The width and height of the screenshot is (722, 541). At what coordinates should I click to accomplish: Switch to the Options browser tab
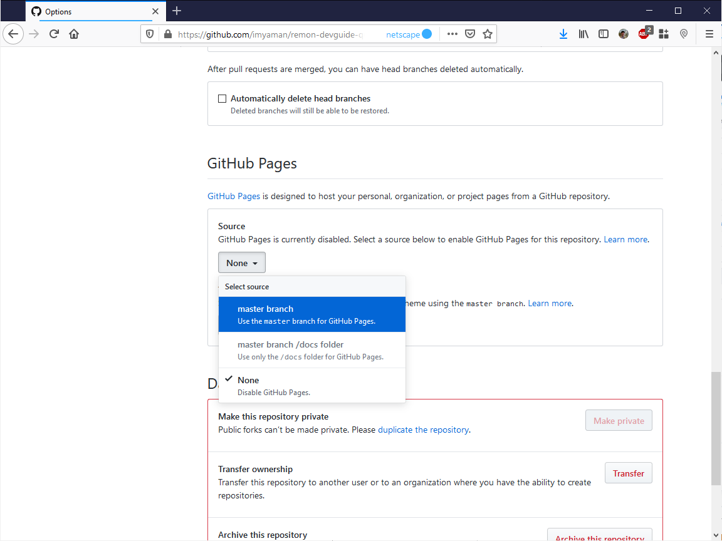click(x=95, y=11)
